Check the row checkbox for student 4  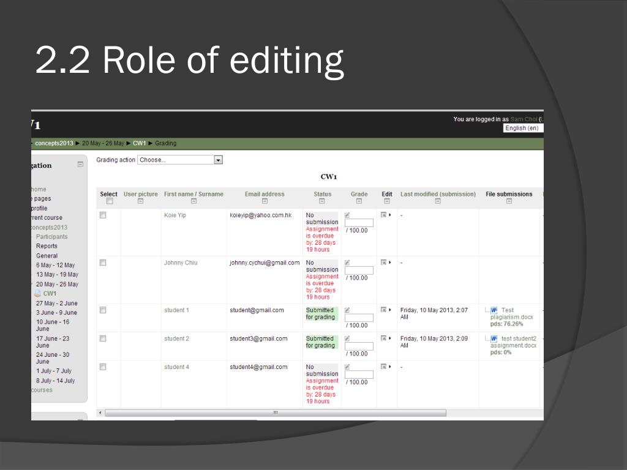pos(103,367)
